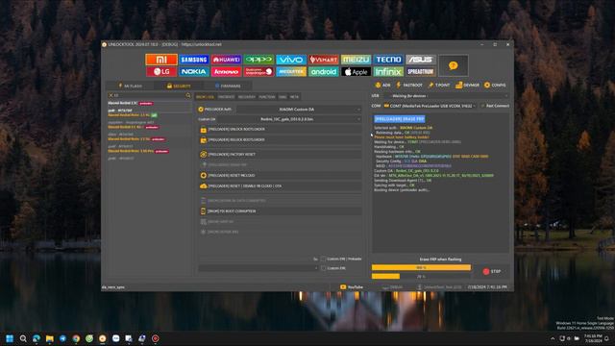Select the Nokia brand logo

click(194, 71)
